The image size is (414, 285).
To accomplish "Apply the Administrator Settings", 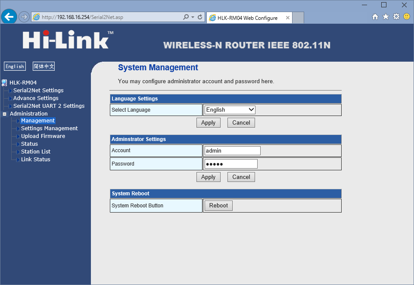I will tap(209, 177).
